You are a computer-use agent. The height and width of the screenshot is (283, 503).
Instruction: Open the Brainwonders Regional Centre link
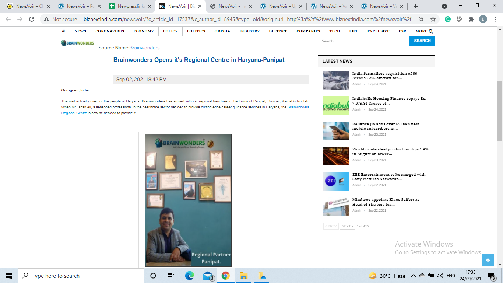coord(185,110)
